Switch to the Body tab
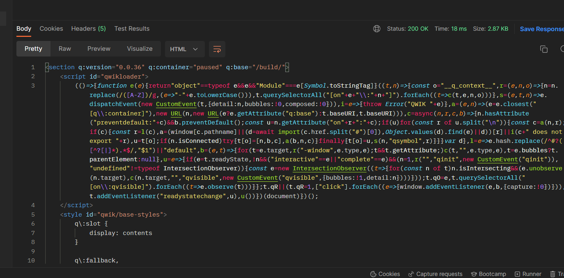564x278 pixels. 24,29
